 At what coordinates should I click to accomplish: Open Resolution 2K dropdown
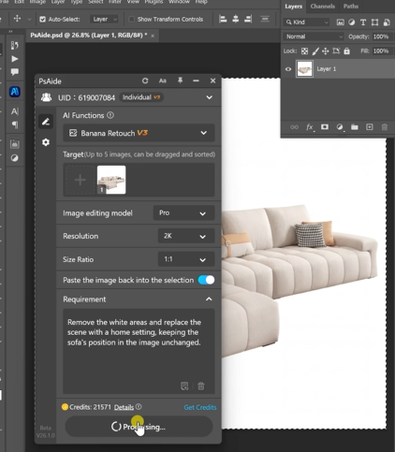coord(186,236)
